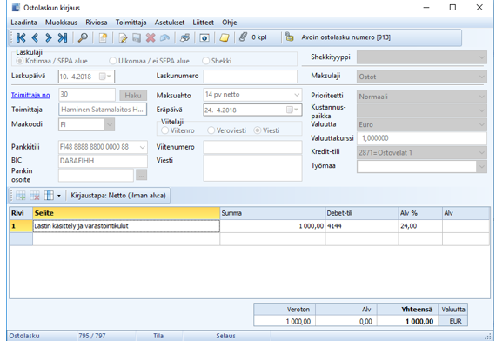Open the grid columns dropdown arrow
496x347 pixels.
tap(59, 196)
